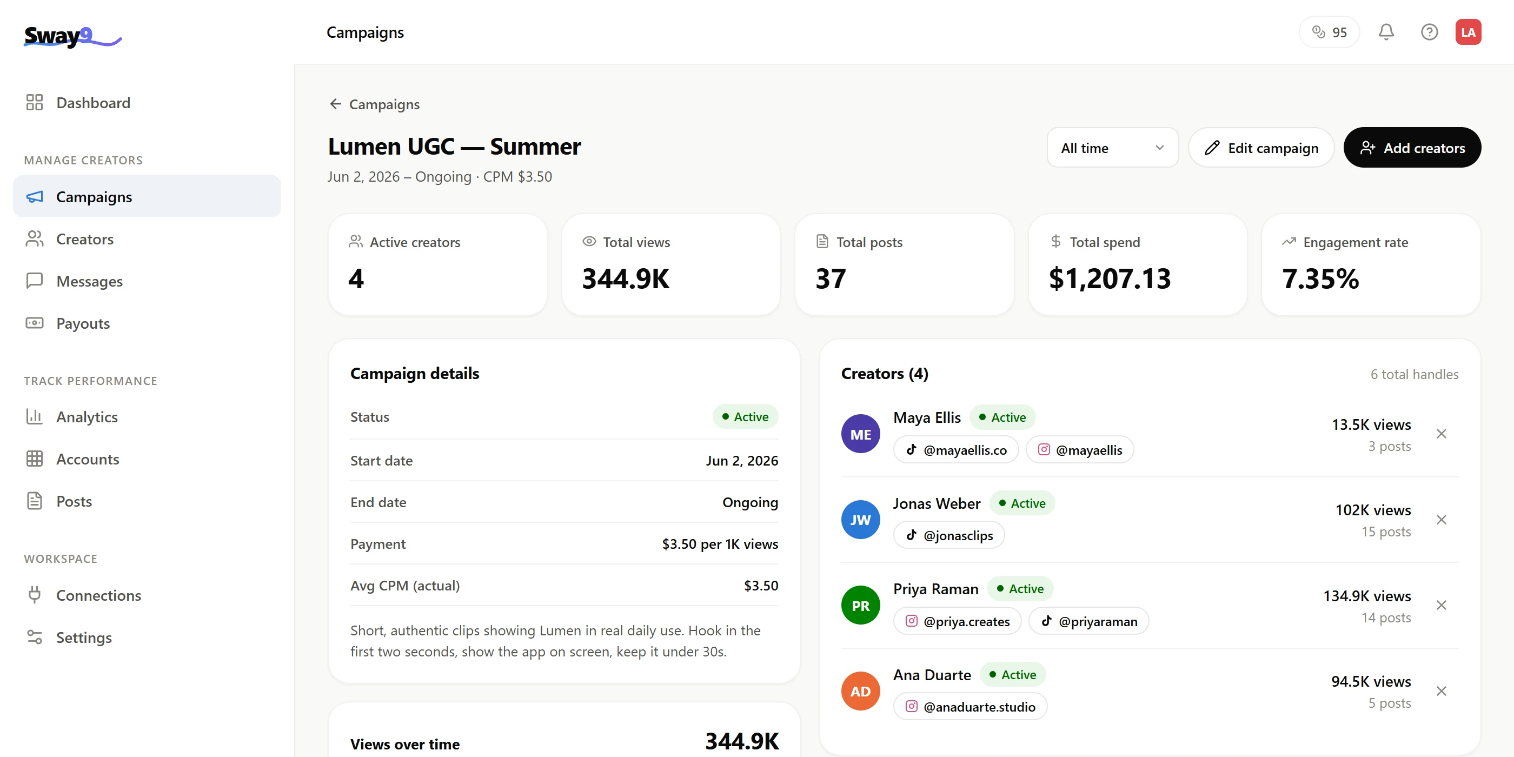
Task: Open the help question mark icon
Action: (x=1429, y=32)
